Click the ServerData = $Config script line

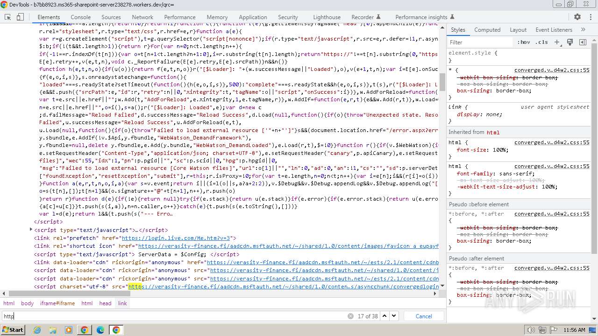pyautogui.click(x=136, y=254)
